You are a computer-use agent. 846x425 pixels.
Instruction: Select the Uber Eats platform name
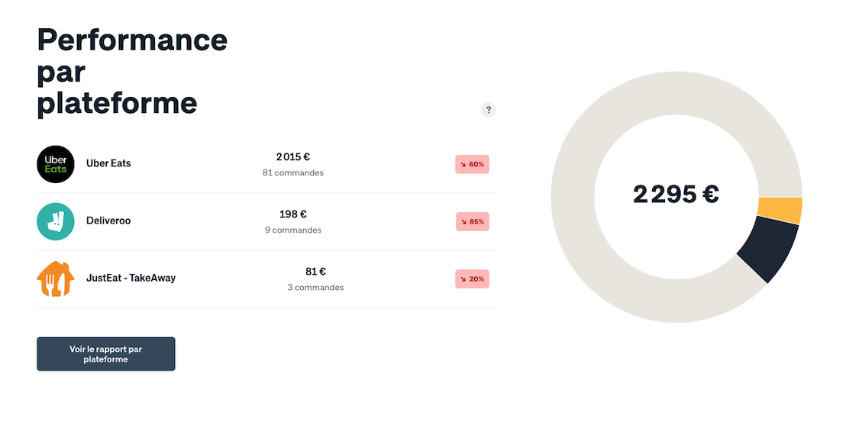[108, 163]
